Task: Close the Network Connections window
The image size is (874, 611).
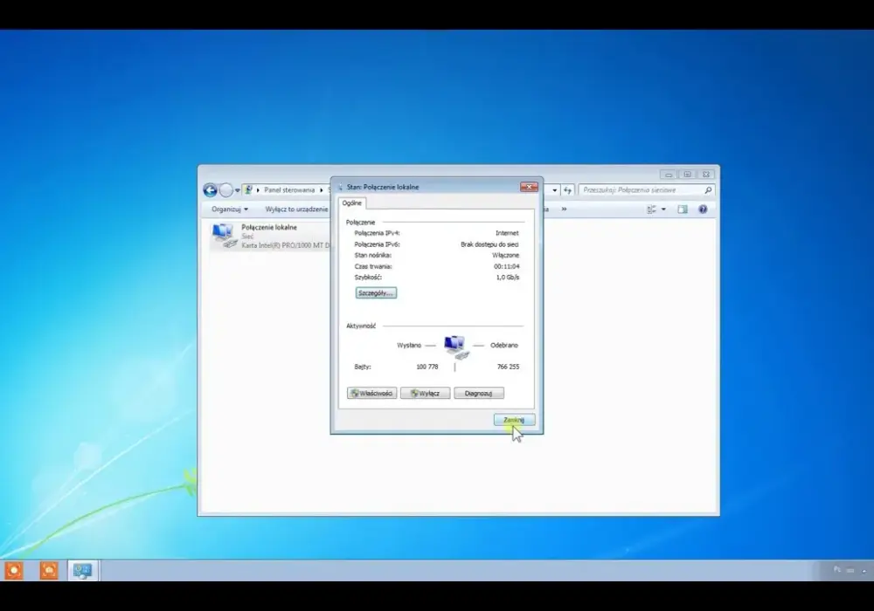Action: tap(706, 175)
